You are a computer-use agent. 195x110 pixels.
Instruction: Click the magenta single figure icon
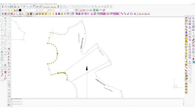coord(56,14)
